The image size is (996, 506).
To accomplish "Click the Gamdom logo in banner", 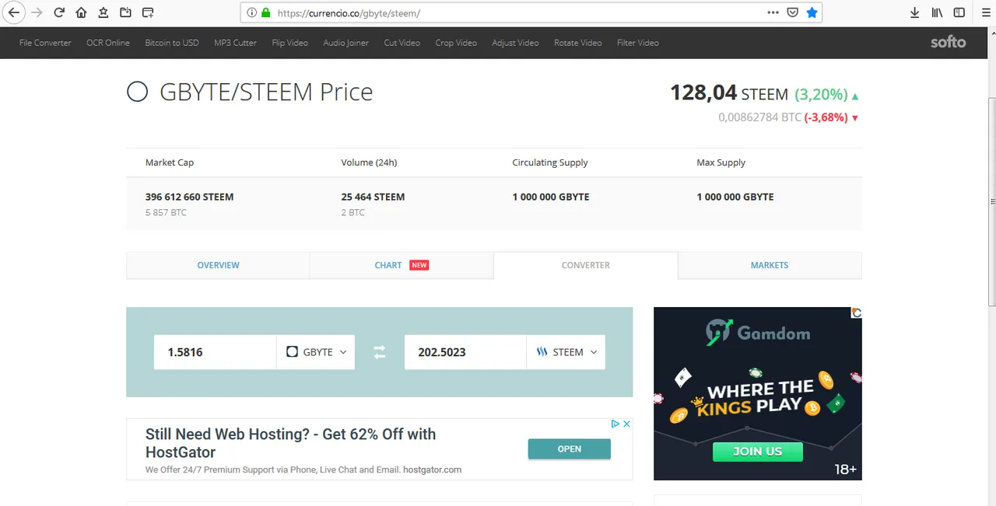I will click(x=758, y=333).
